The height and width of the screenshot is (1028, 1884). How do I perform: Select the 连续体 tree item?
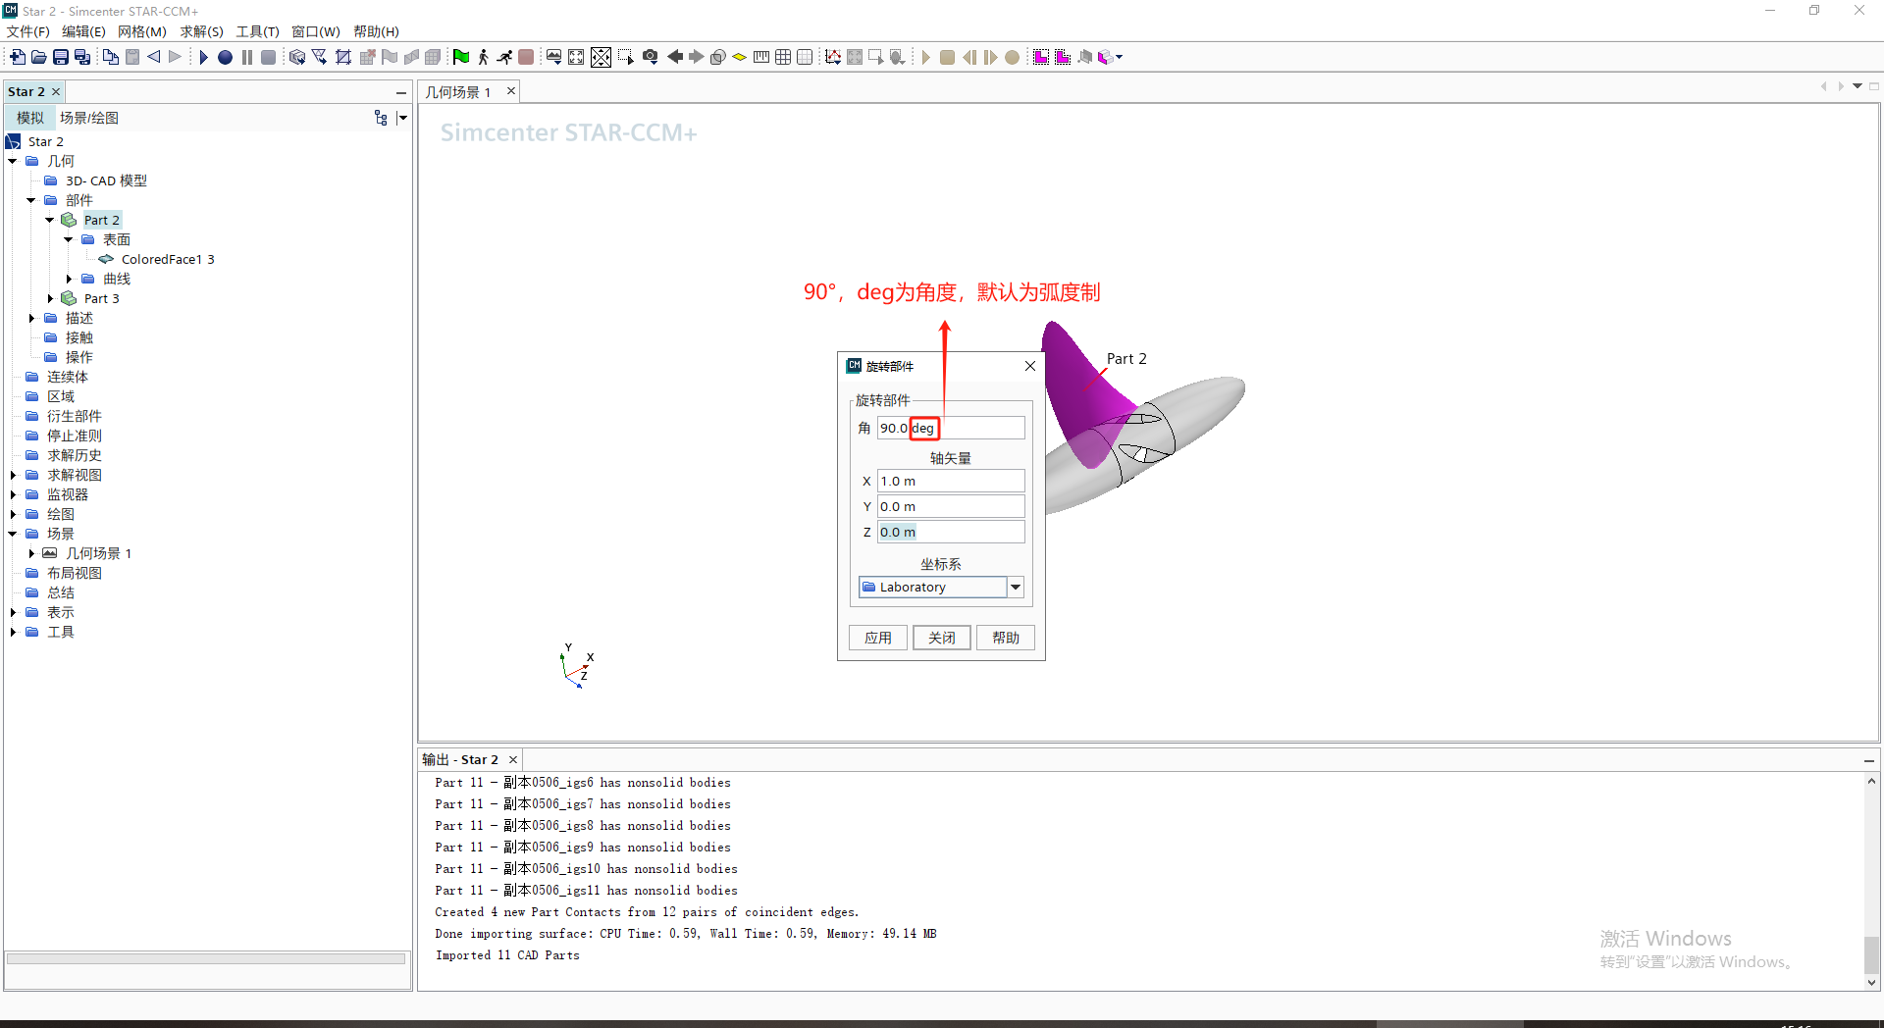[68, 377]
